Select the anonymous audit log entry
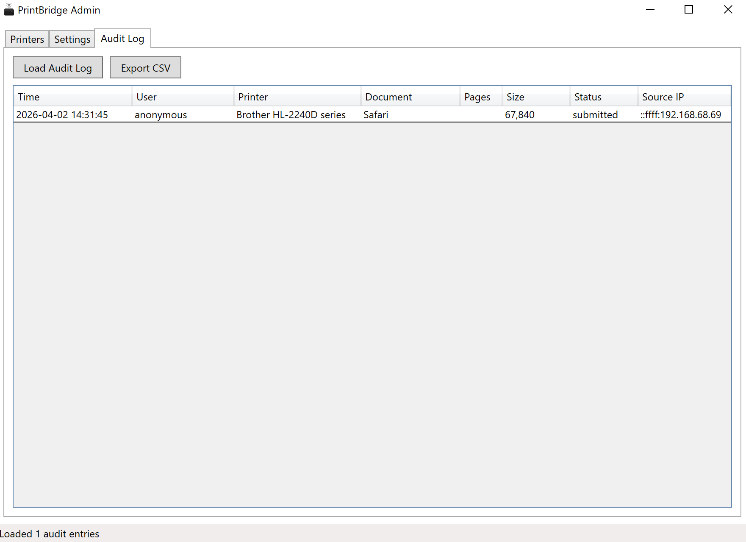Viewport: 746px width, 542px height. [160, 114]
